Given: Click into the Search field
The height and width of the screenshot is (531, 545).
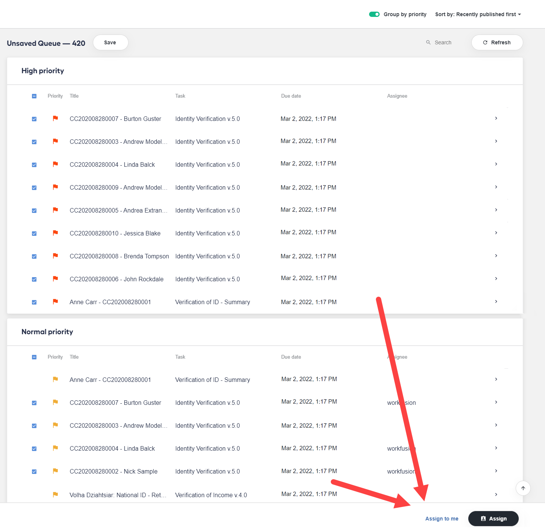Looking at the screenshot, I should click(444, 42).
